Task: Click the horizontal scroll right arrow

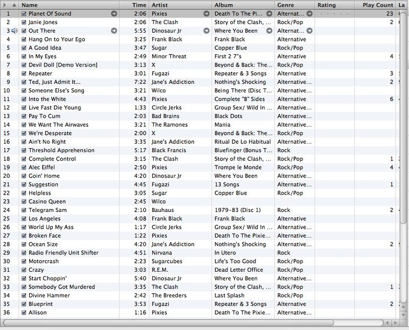Action: pyautogui.click(x=395, y=323)
